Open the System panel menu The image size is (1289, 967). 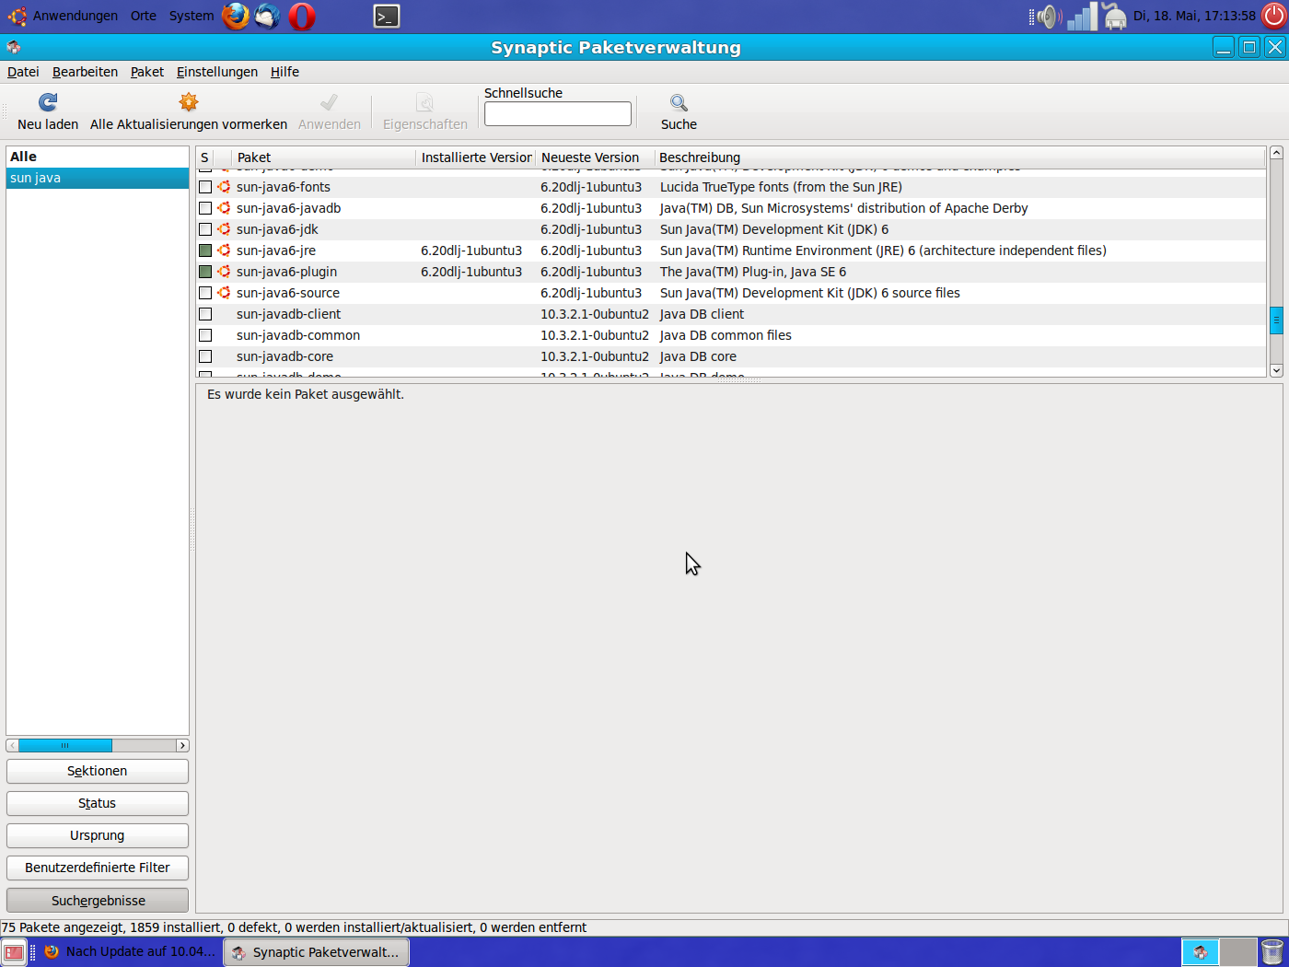tap(192, 16)
